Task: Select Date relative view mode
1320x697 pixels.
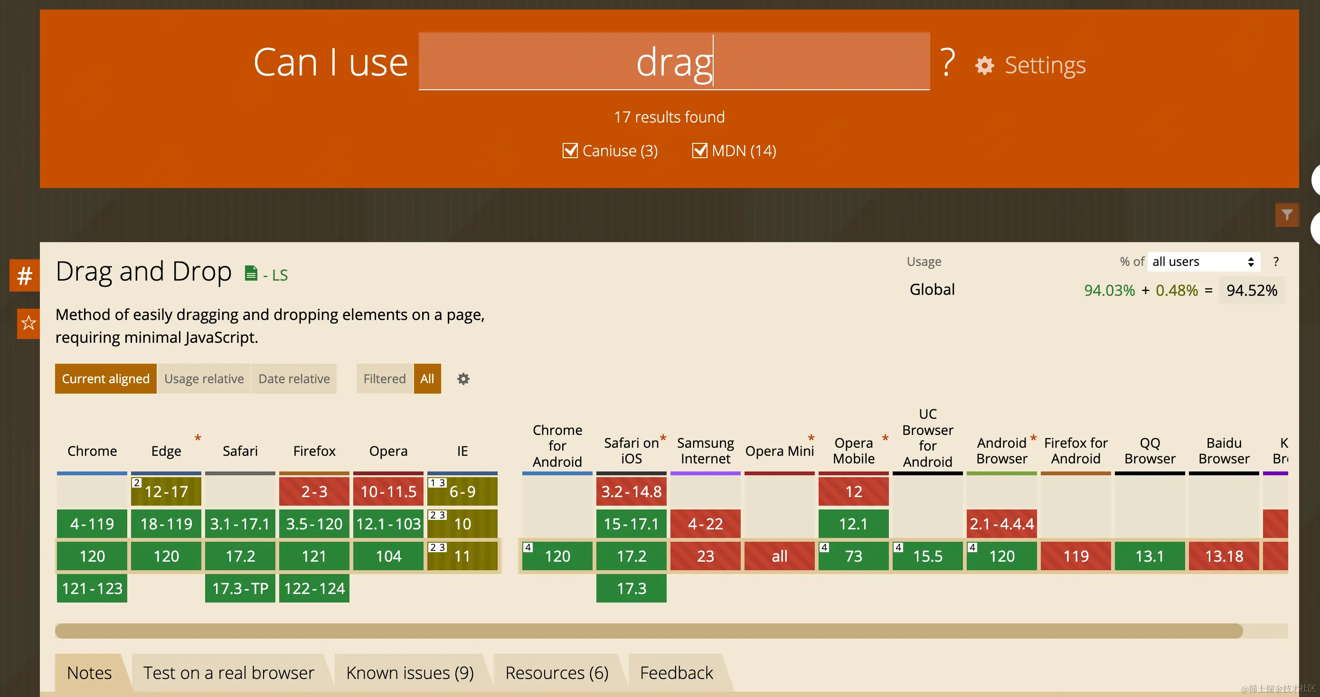Action: (x=293, y=379)
